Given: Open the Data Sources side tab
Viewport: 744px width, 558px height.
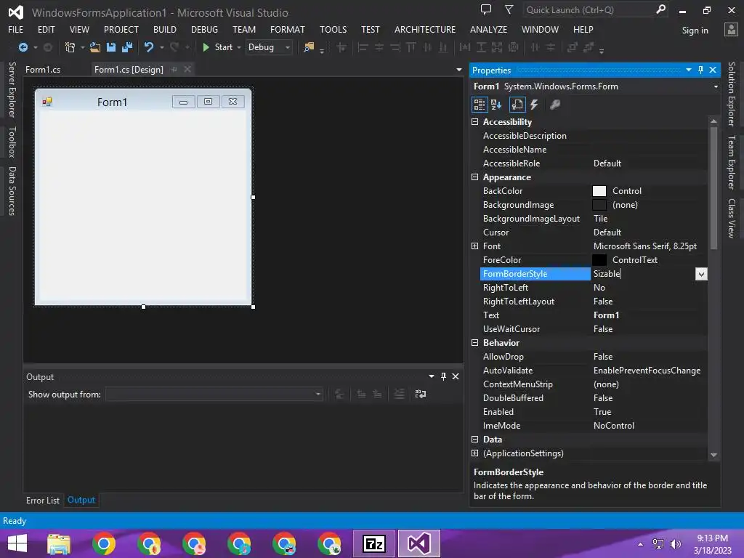Looking at the screenshot, I should 12,191.
